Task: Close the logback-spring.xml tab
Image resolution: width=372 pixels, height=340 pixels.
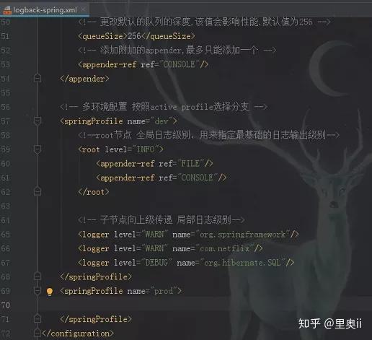Action: point(83,9)
